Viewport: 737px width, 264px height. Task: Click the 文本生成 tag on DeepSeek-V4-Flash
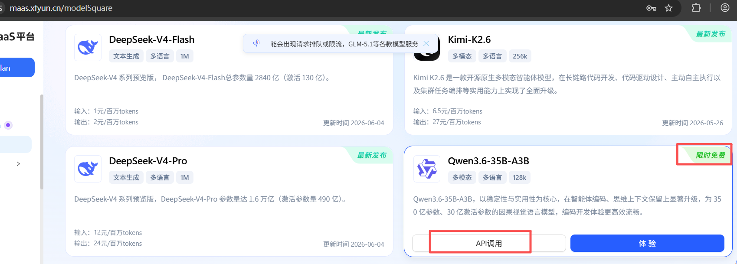[126, 56]
